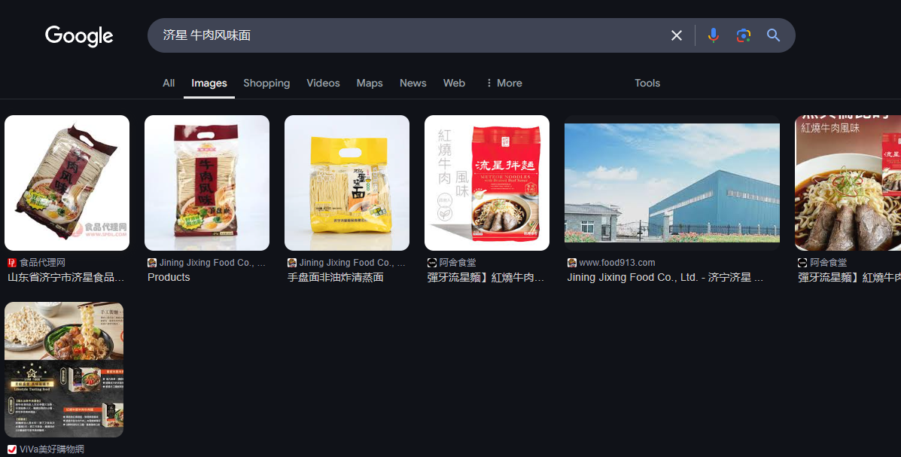Open the blue factory building thumbnail
The width and height of the screenshot is (901, 457).
click(672, 183)
